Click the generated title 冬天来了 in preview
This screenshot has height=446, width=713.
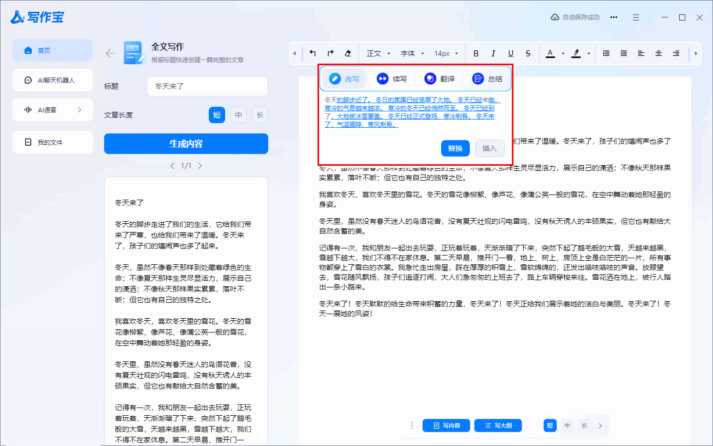(129, 203)
